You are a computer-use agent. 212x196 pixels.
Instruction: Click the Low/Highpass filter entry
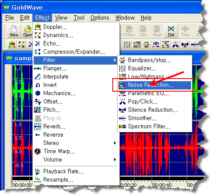[x=155, y=76]
